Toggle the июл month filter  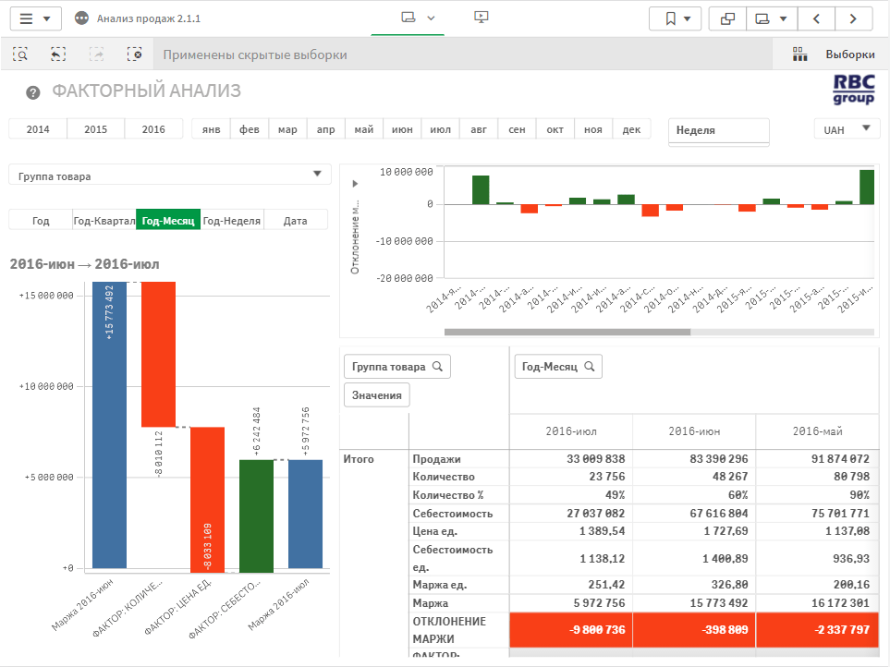(x=441, y=129)
